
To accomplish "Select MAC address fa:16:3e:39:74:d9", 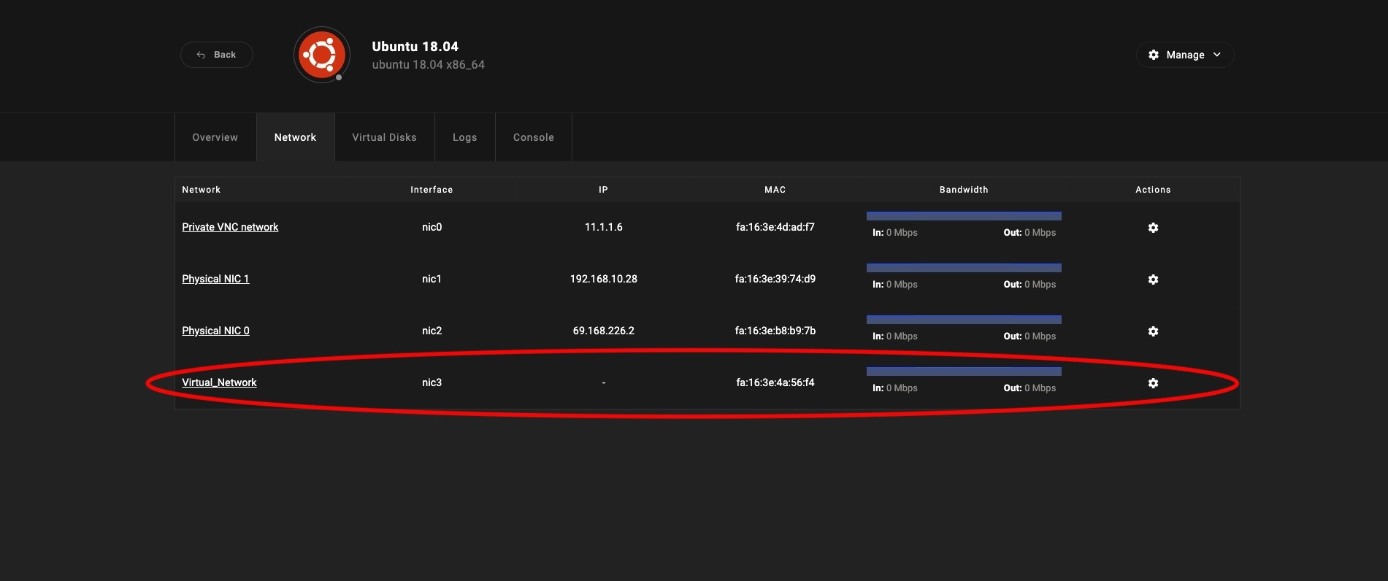I will click(x=775, y=279).
